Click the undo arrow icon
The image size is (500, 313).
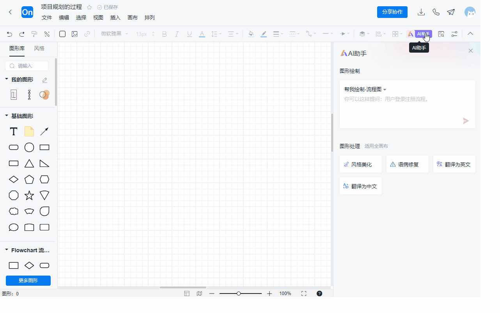10,34
